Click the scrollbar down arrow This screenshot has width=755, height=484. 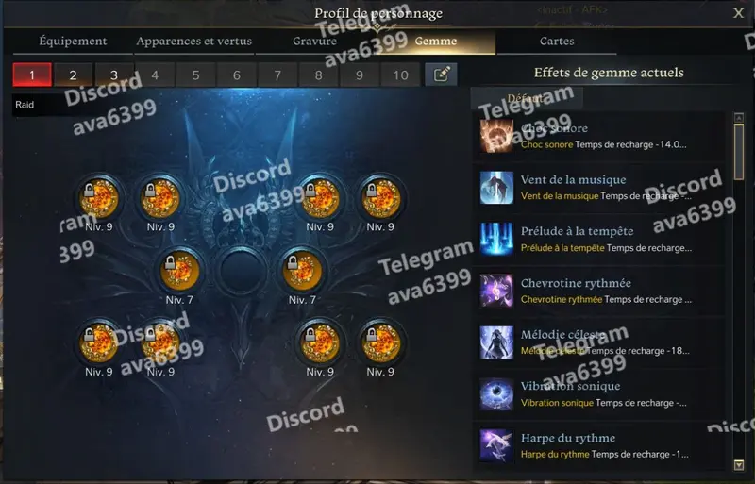739,465
